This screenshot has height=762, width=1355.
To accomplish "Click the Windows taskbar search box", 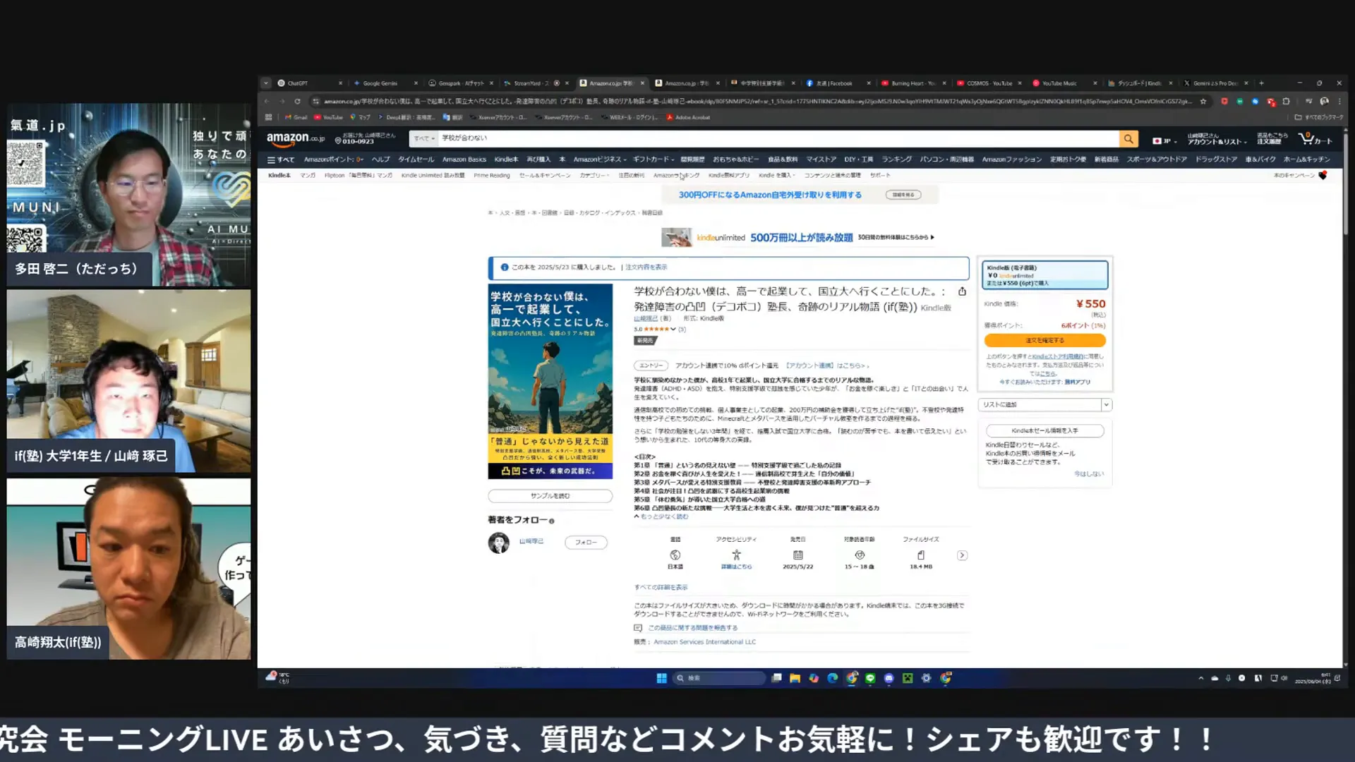I will point(718,678).
